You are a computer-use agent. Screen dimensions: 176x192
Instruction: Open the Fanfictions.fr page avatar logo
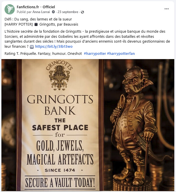(x=10, y=9)
